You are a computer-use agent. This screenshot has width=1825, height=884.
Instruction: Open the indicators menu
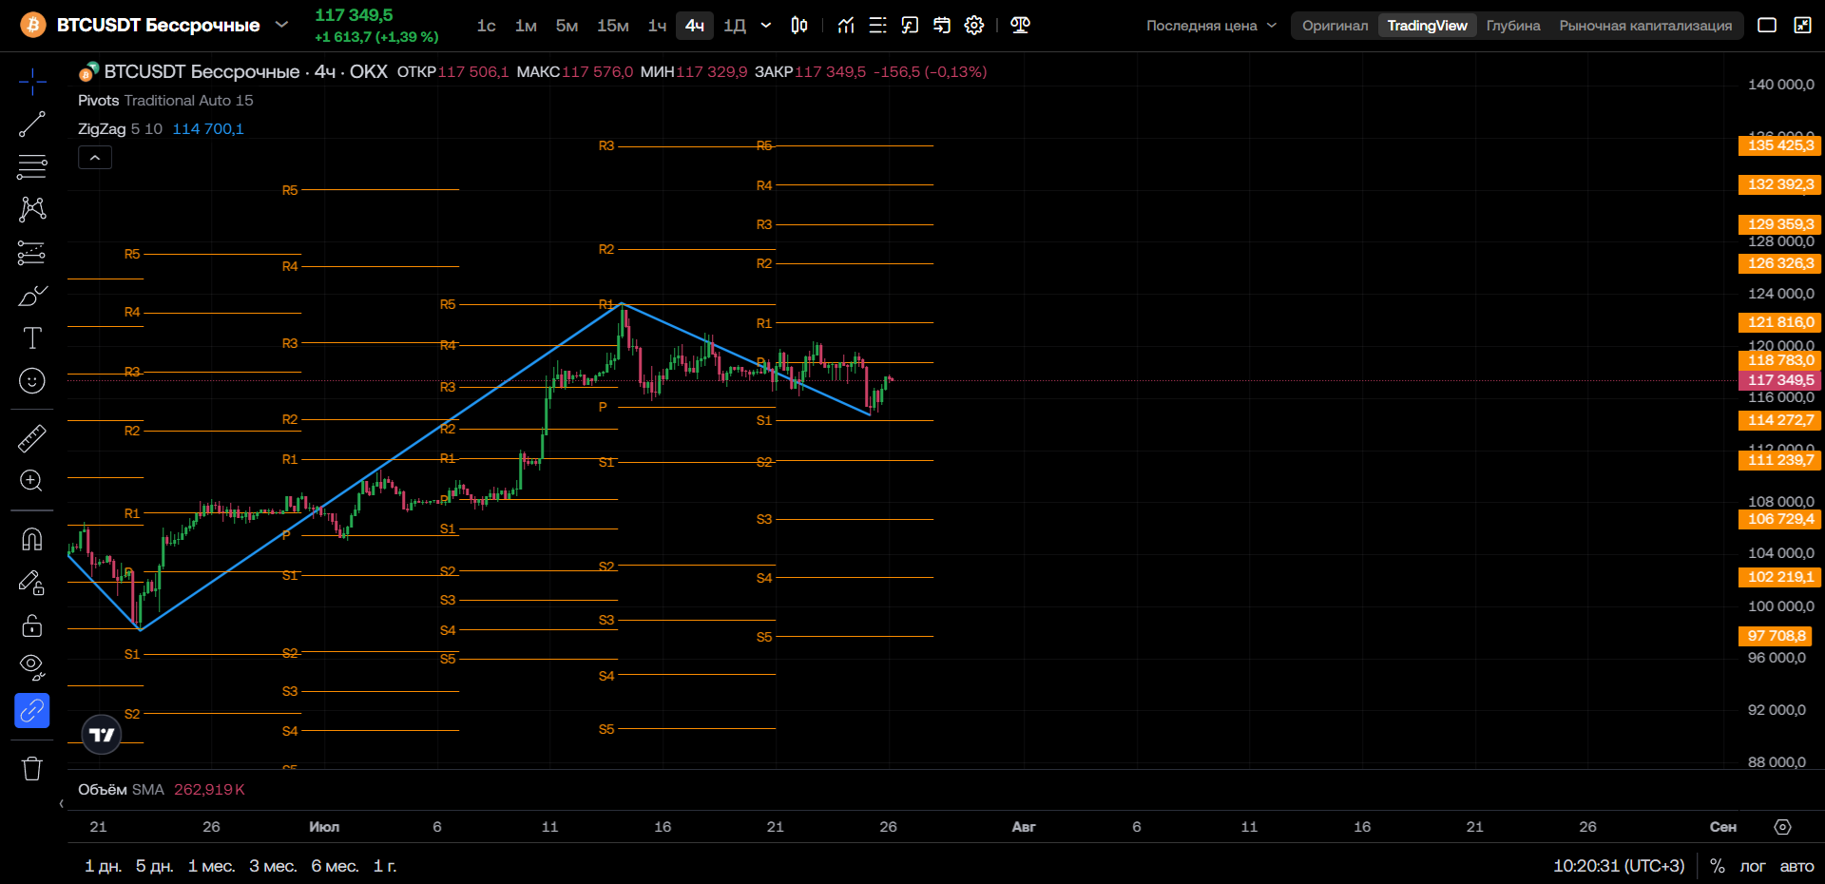coord(846,26)
